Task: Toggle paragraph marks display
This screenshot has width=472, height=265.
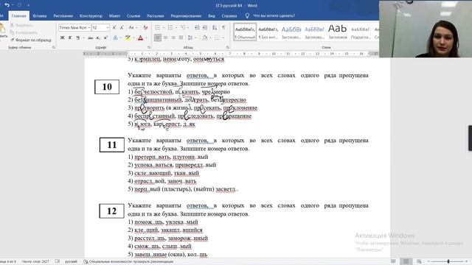Action: (x=223, y=28)
